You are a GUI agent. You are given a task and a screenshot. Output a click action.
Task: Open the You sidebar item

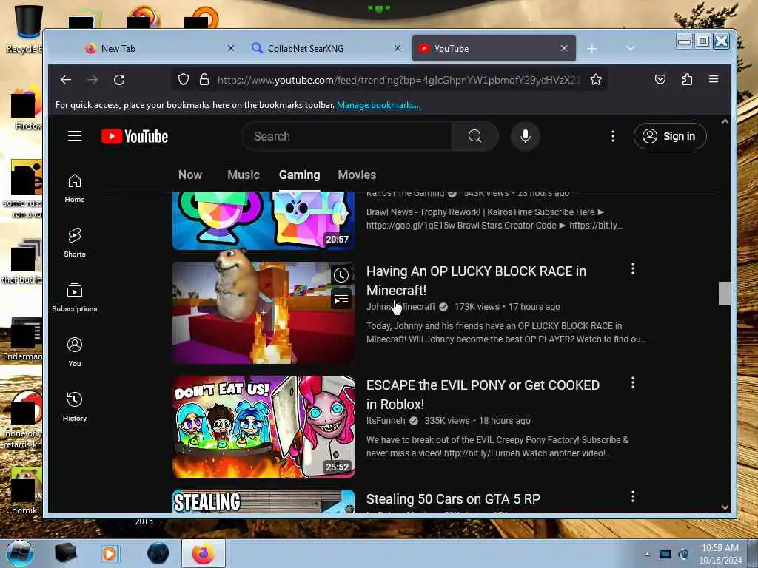75,353
